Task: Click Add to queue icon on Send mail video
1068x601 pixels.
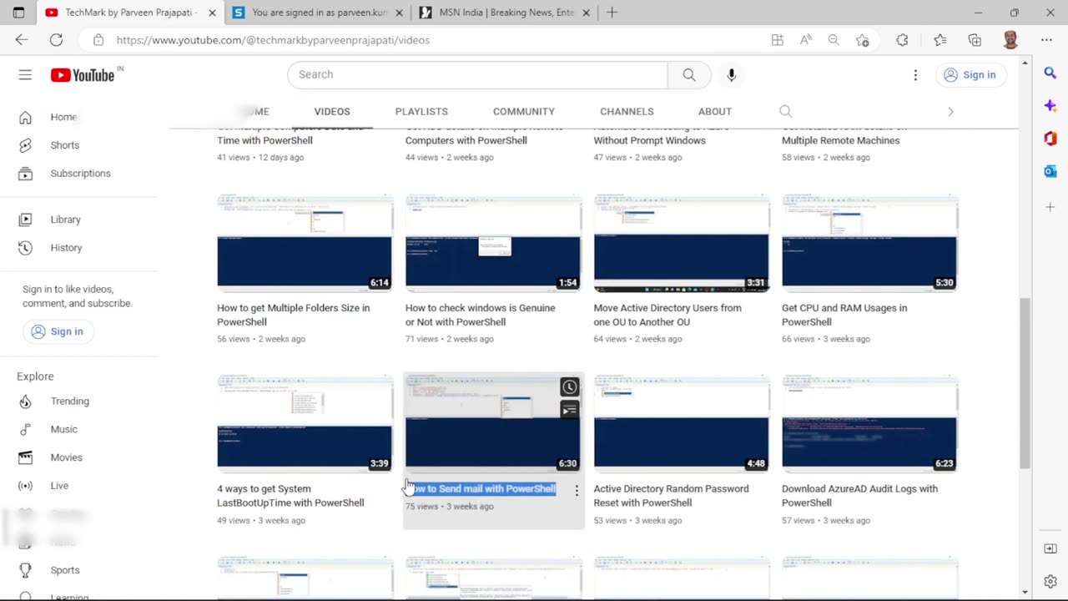Action: [569, 410]
